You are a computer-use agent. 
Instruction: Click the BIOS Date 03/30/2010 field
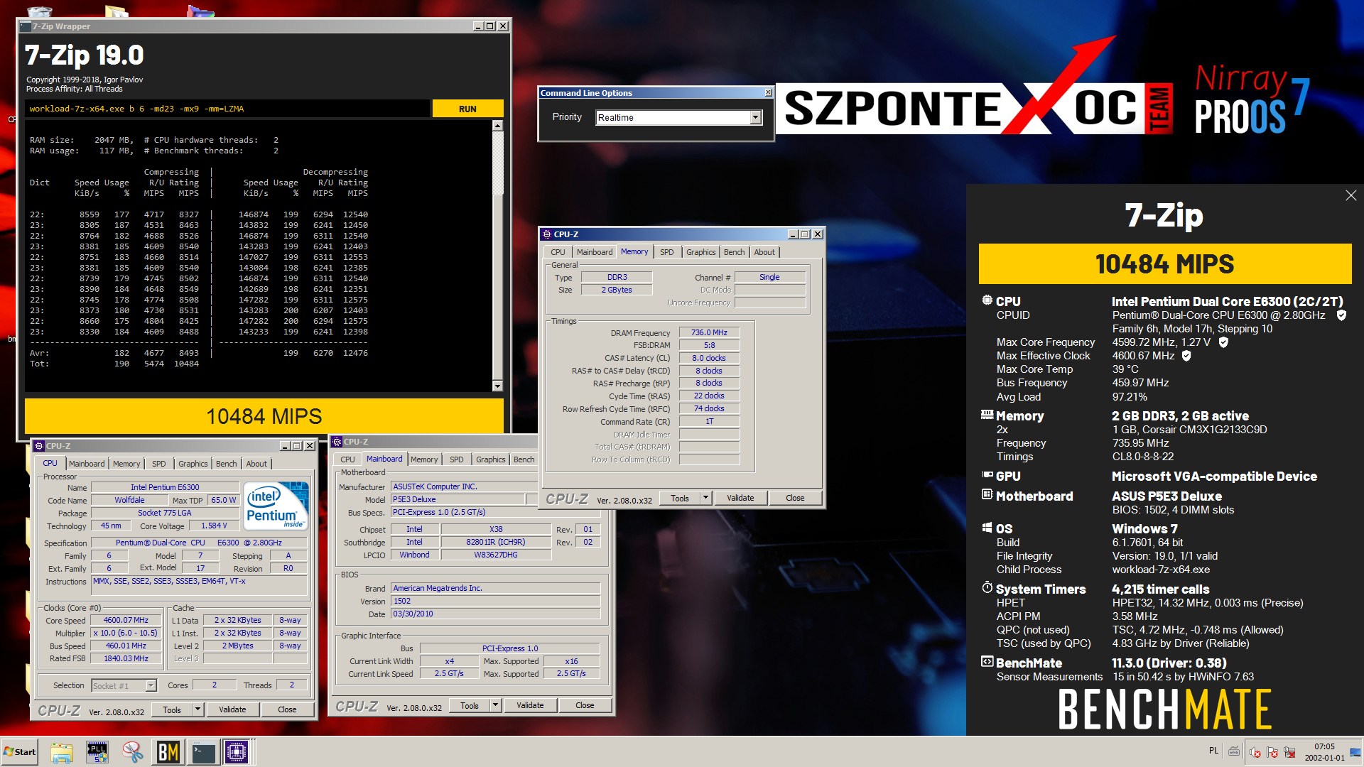495,614
